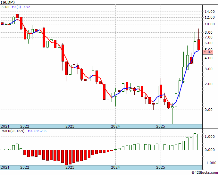The image size is (218, 175).
Task: Click the 4.92 moving average value
Action: 27,7
